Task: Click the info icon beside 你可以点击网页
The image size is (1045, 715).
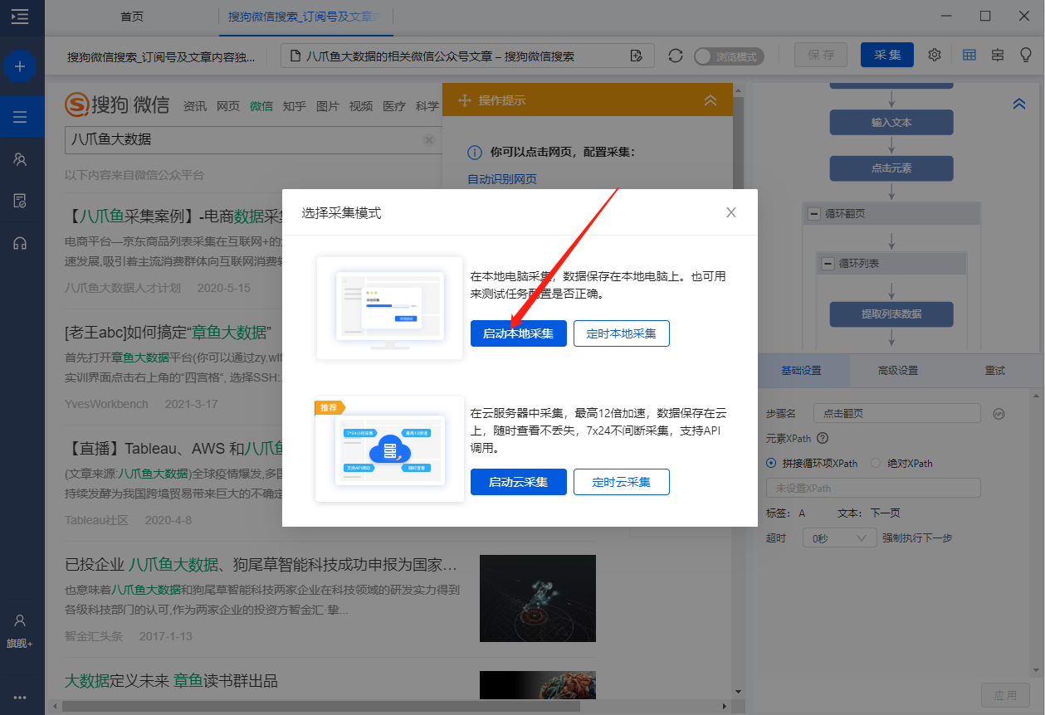Action: (x=475, y=153)
